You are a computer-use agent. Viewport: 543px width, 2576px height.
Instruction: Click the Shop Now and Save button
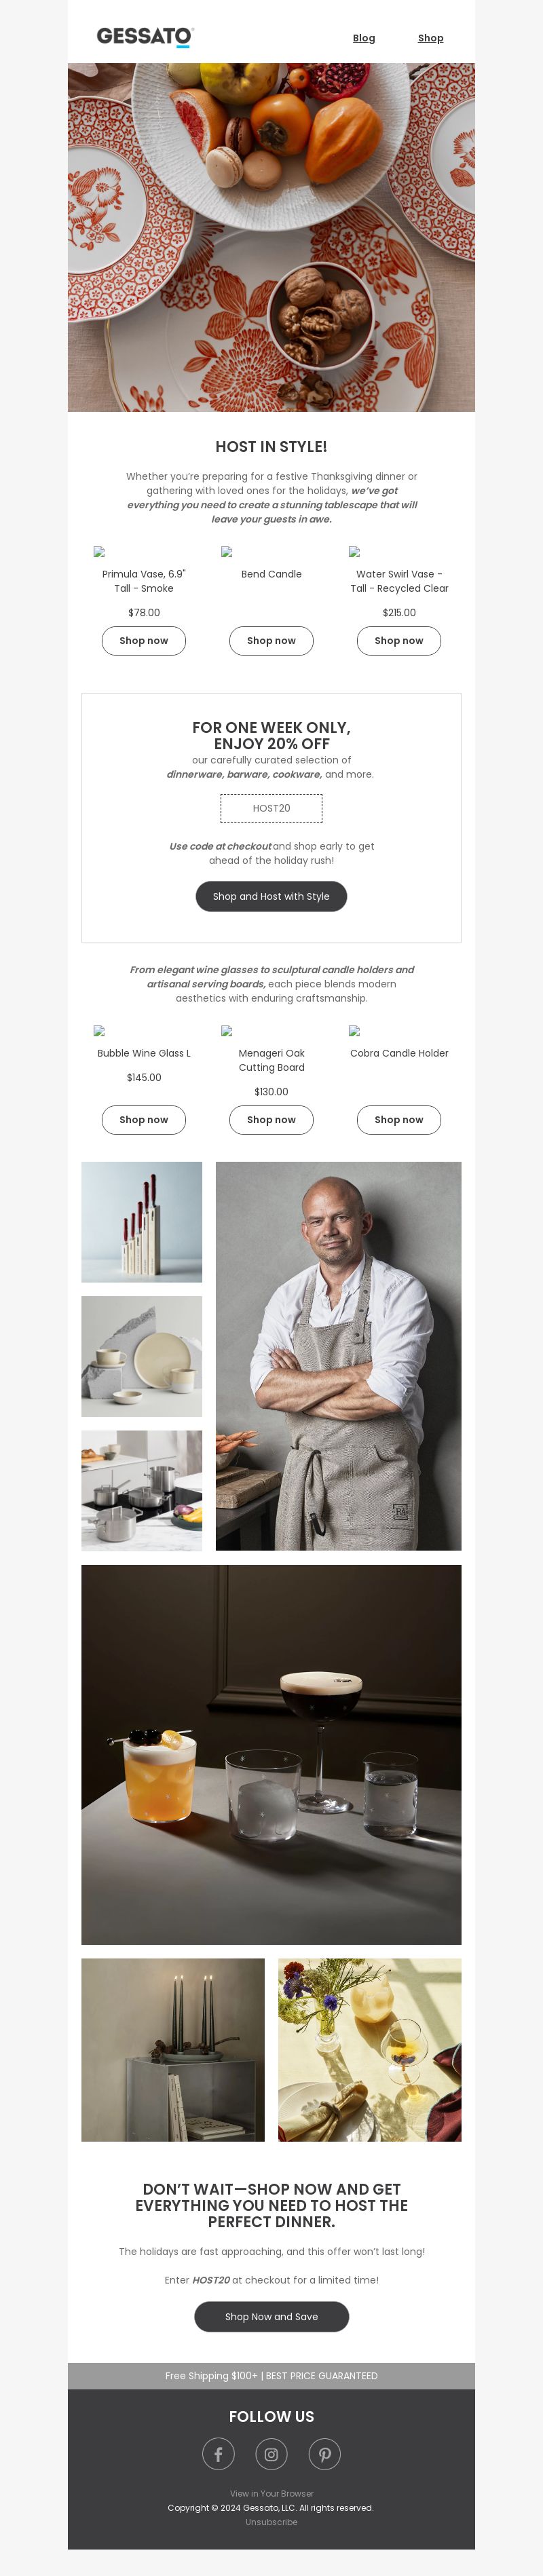[x=271, y=2317]
